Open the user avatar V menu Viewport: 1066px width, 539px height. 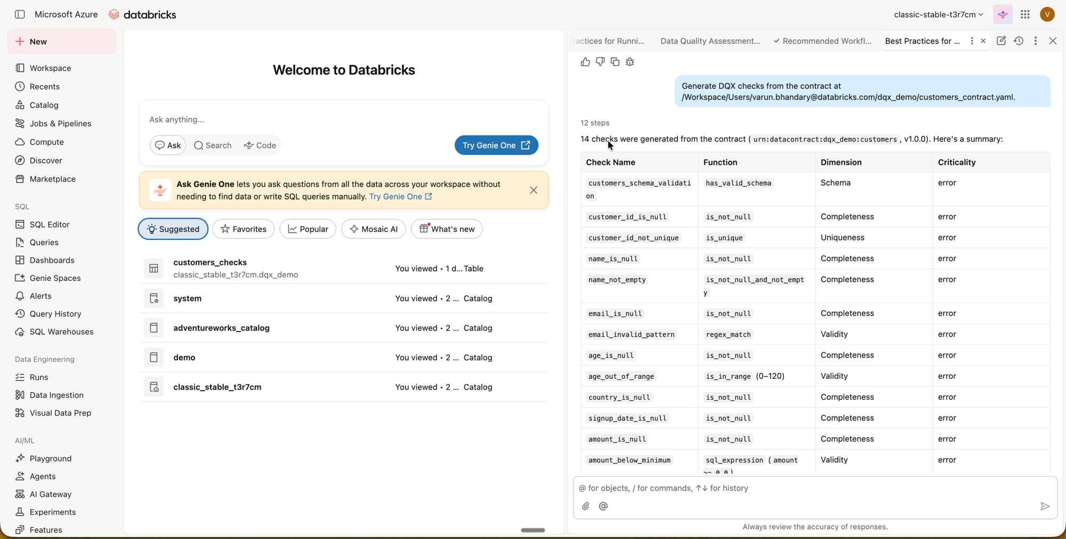point(1047,14)
